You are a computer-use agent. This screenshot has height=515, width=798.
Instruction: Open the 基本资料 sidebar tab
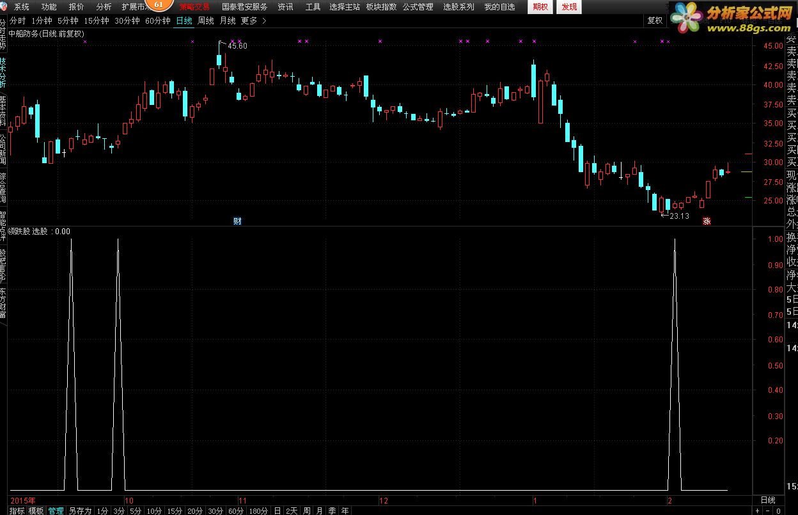pyautogui.click(x=3, y=110)
